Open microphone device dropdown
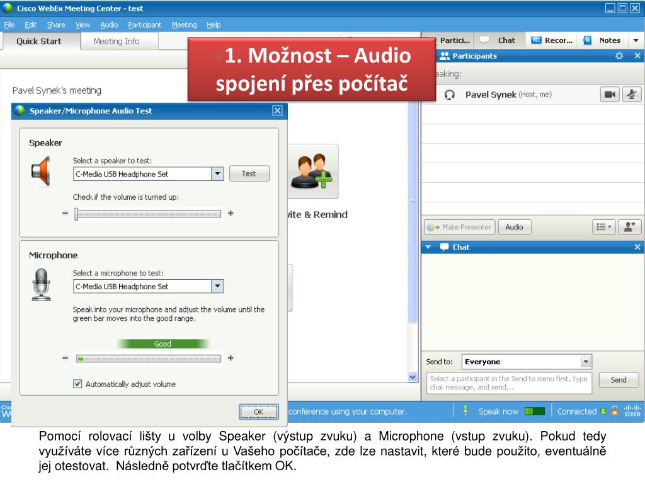The height and width of the screenshot is (484, 645). [217, 286]
